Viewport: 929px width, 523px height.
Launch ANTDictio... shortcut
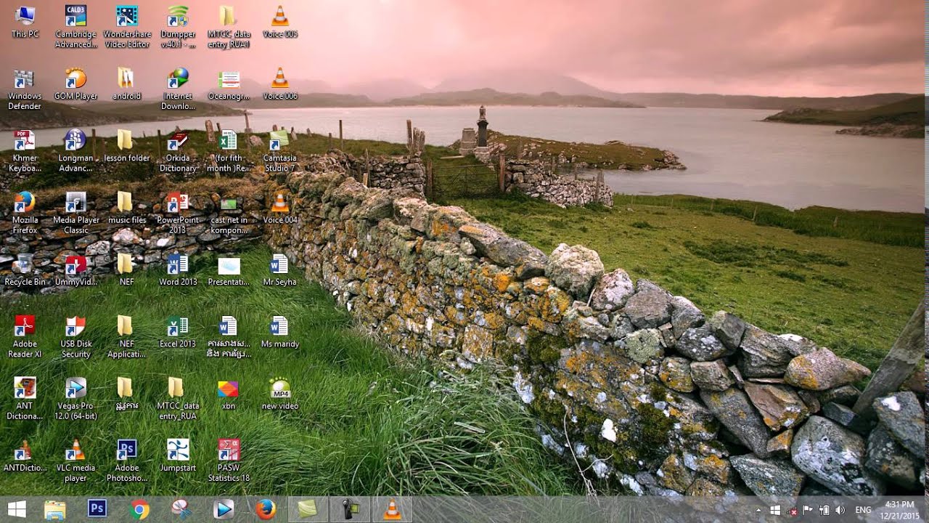coord(25,455)
